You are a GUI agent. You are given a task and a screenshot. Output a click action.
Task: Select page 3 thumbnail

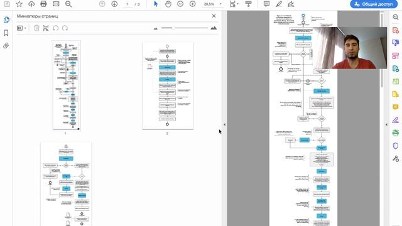[x=66, y=184]
